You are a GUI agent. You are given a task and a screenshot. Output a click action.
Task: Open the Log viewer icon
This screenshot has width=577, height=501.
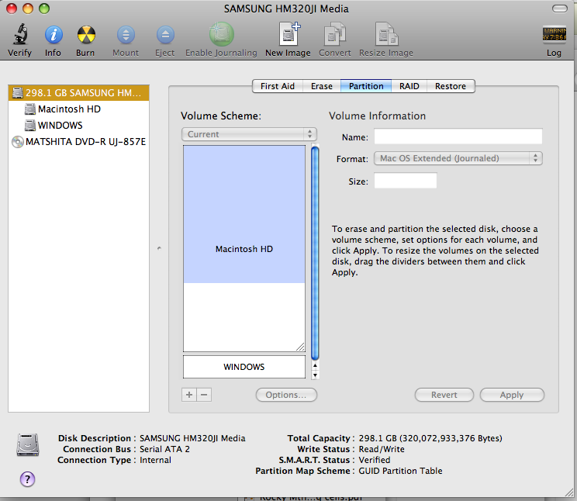point(554,35)
